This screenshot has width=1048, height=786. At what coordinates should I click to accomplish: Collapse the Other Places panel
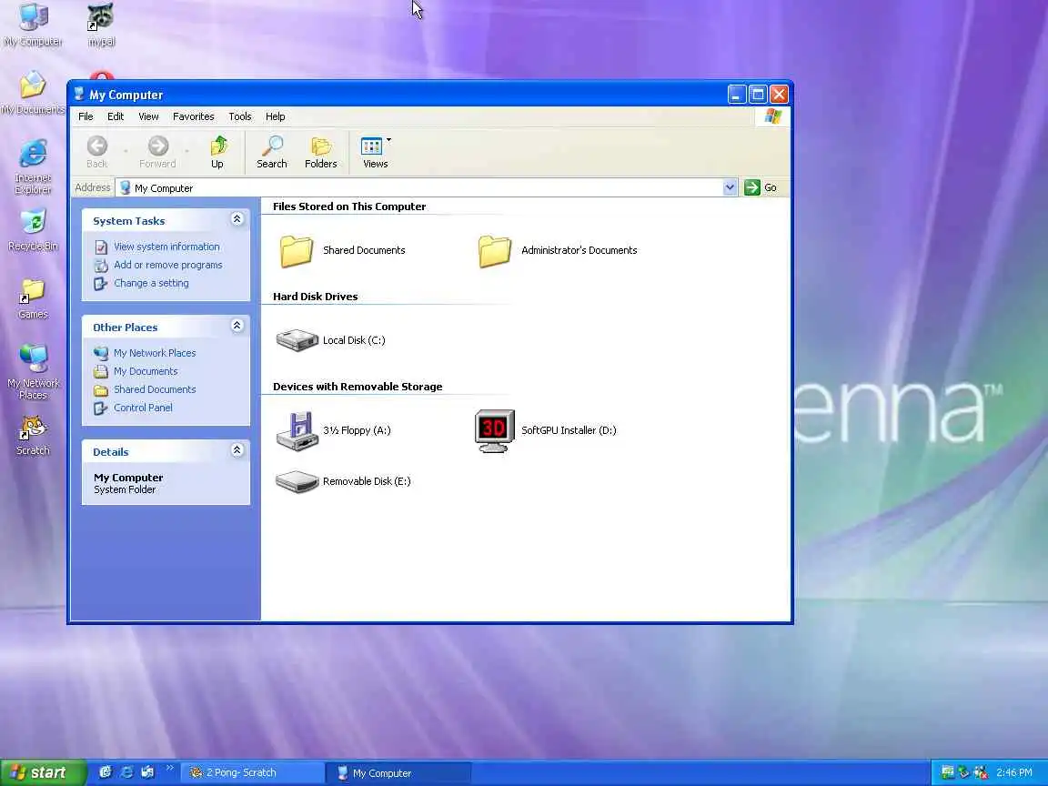pos(237,326)
